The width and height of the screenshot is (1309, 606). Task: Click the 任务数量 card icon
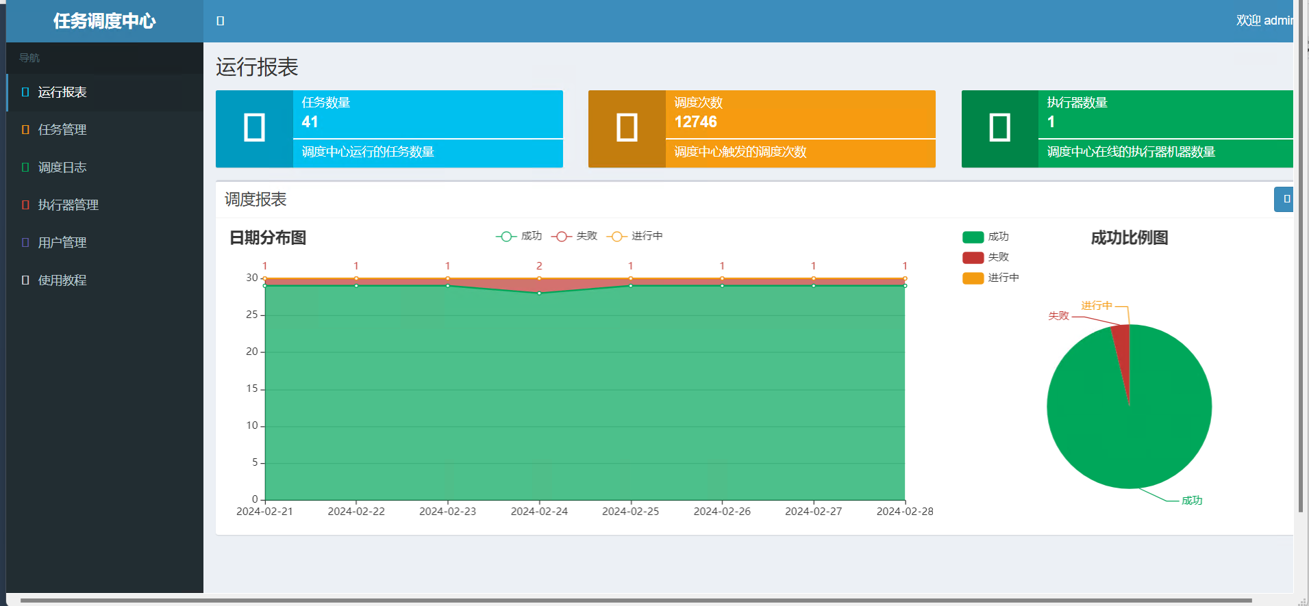(254, 129)
